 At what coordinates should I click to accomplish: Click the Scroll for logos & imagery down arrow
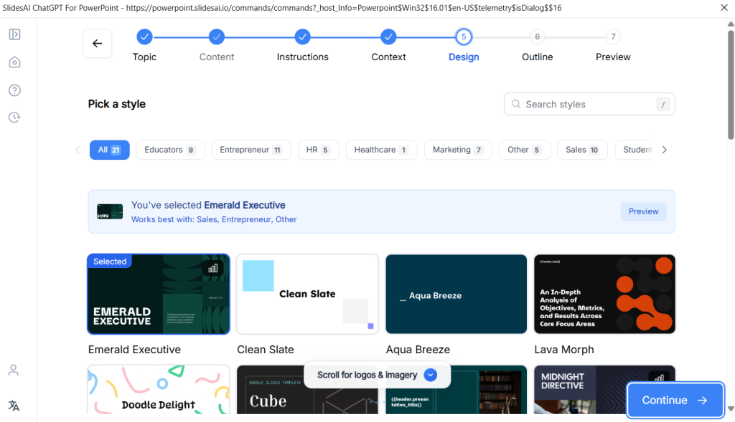[x=430, y=375]
